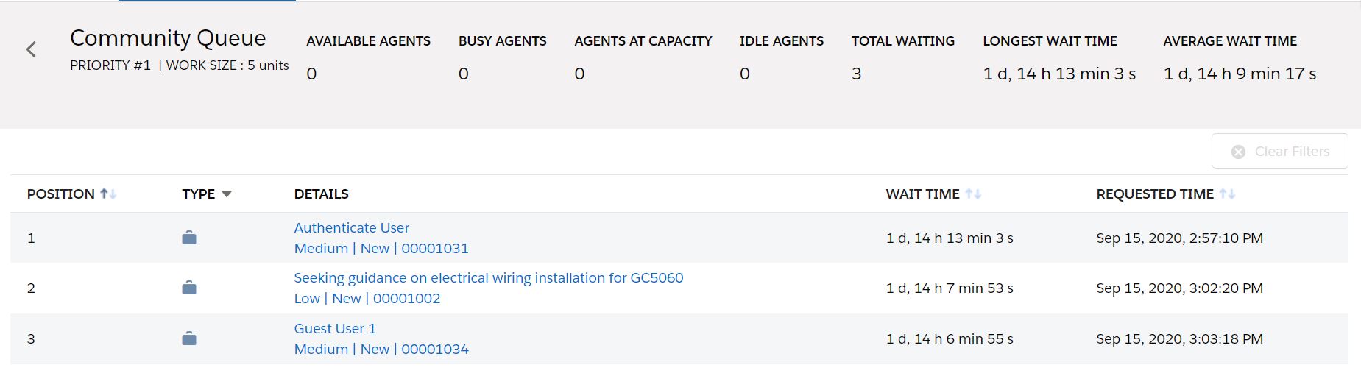The image size is (1361, 390).
Task: Open case details Medium | New | 00001034
Action: [381, 350]
